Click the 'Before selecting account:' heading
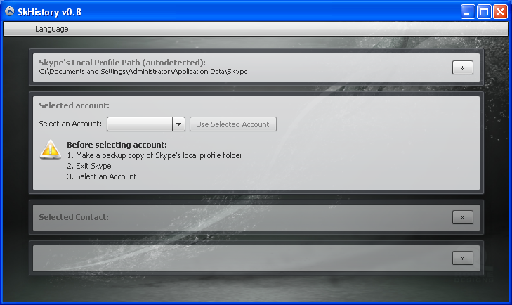Viewport: 512px width, 305px height. click(x=117, y=145)
